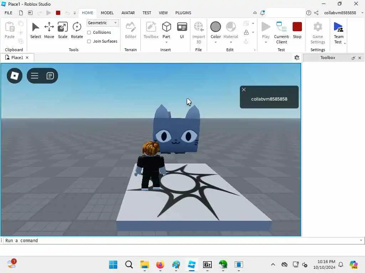Viewport: 365px width, 273px height.
Task: Focus the Run a command field
Action: click(181, 241)
